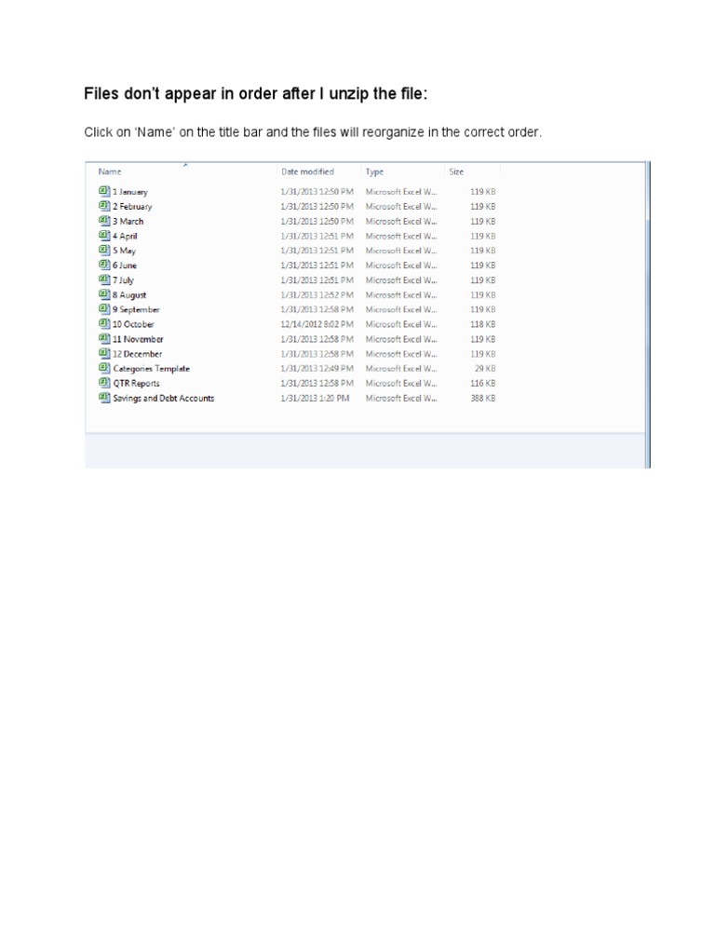Click the vertical scrollbar of the file list
Image resolution: width=715 pixels, height=926 pixels.
[648, 314]
